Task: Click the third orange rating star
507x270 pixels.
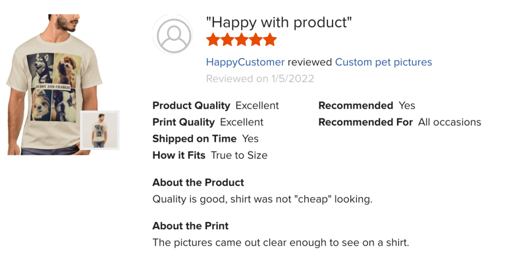Action: point(241,40)
